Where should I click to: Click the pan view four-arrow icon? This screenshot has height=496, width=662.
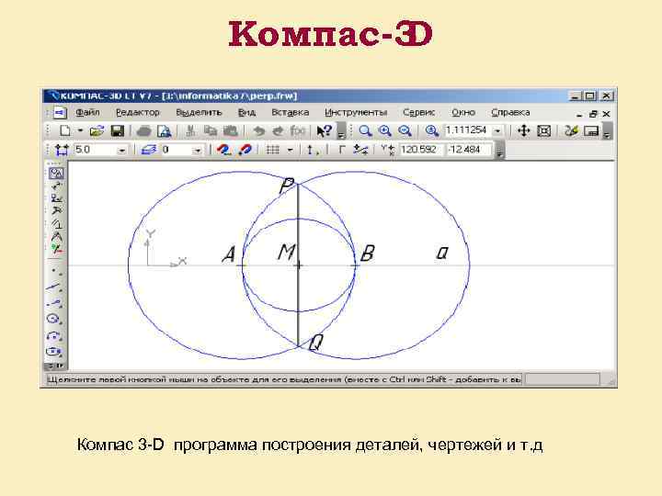(x=524, y=130)
